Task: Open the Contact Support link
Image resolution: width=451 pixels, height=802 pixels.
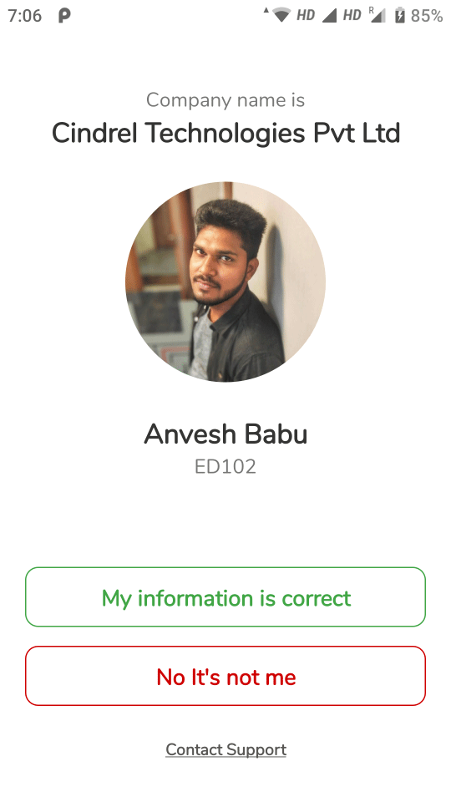Action: point(225,749)
